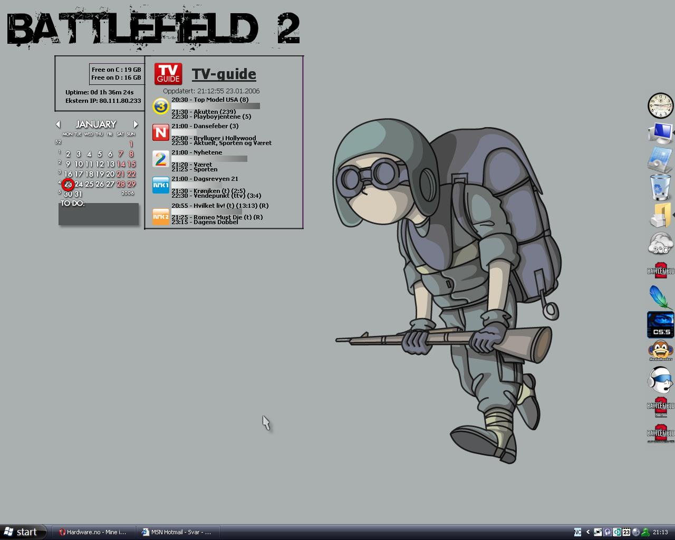Click the NRK2 channel logo
Image resolution: width=675 pixels, height=540 pixels.
point(161,217)
